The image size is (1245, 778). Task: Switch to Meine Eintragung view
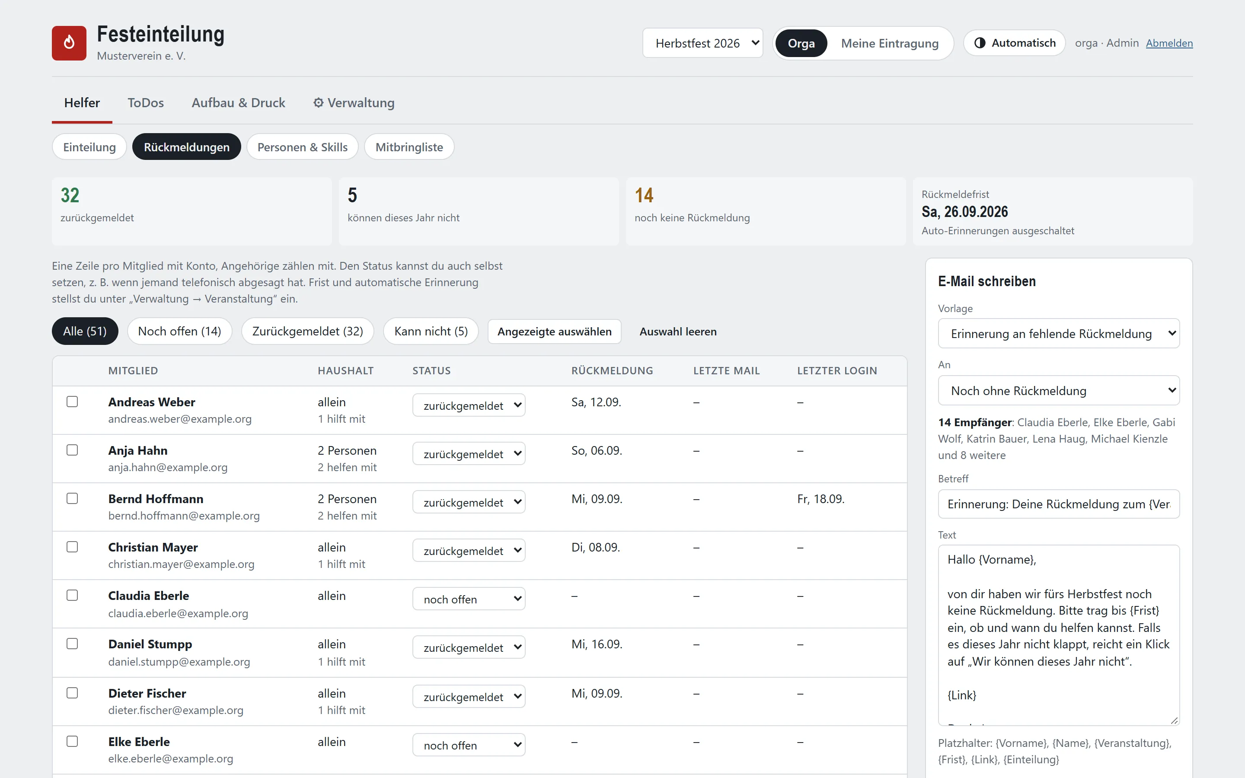click(x=890, y=43)
